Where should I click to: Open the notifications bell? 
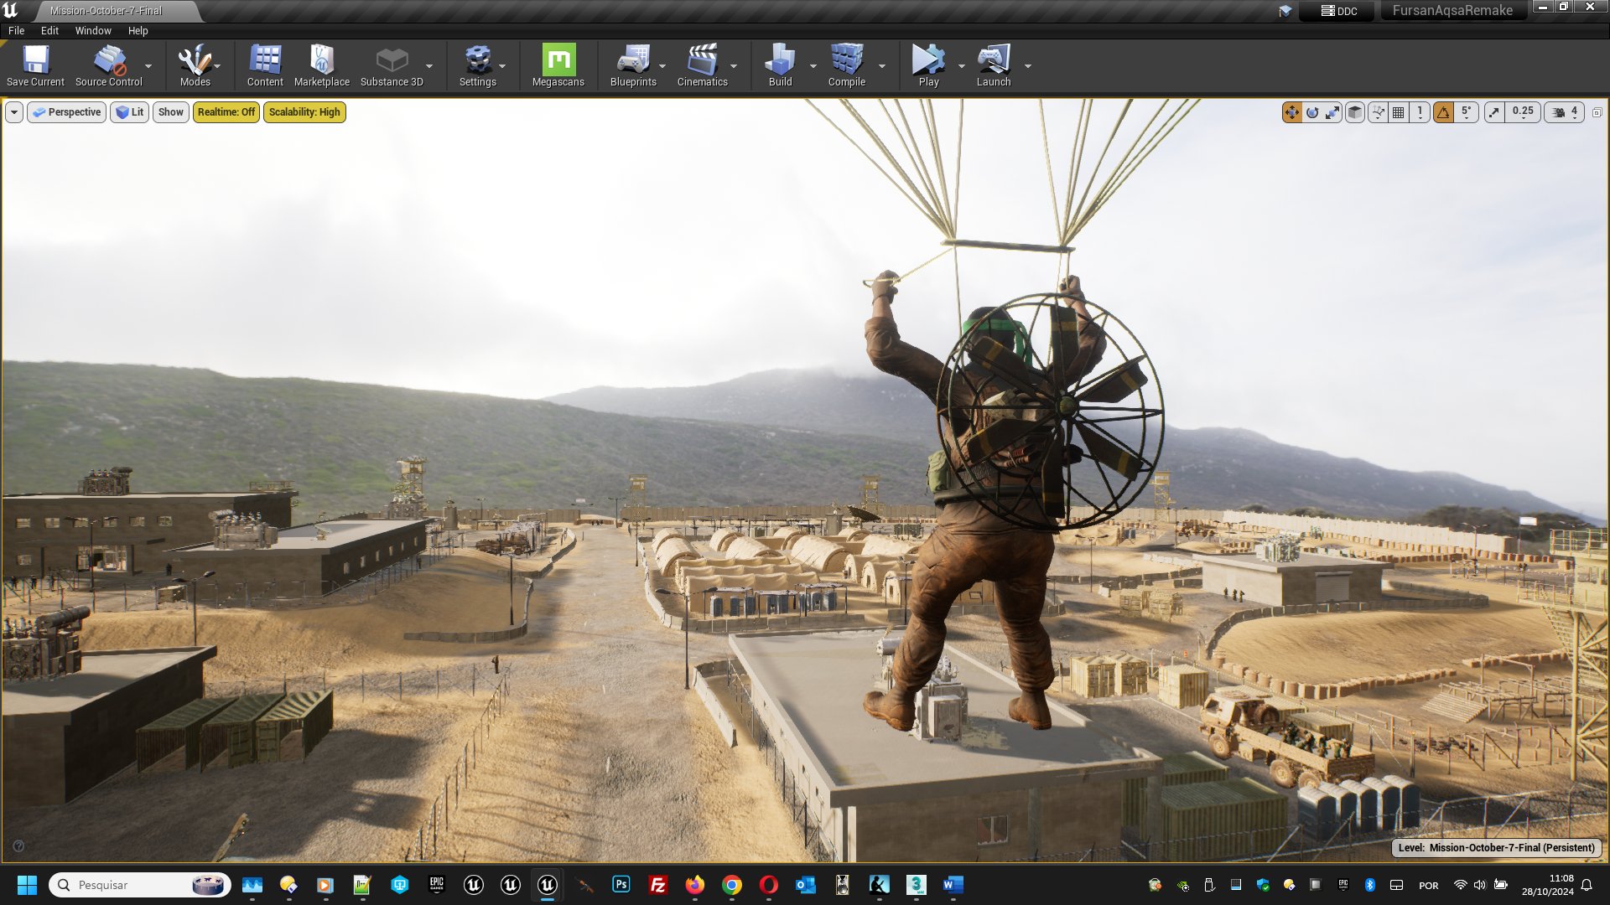(x=1587, y=885)
